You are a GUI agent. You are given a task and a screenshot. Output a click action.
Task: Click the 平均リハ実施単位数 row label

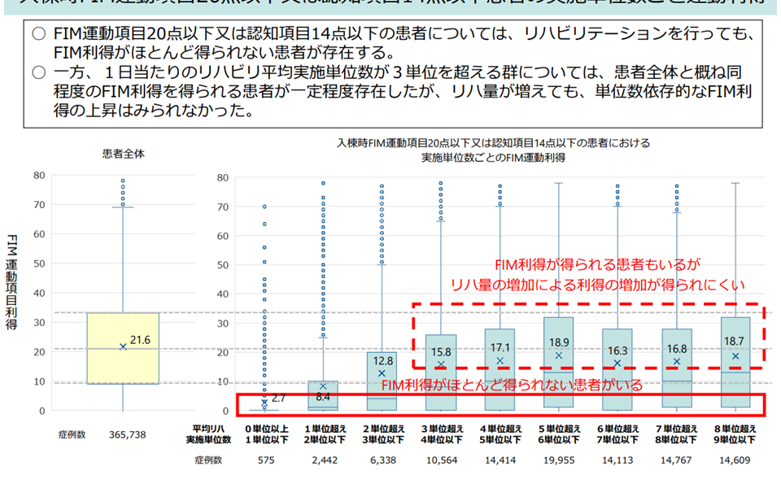(x=211, y=434)
